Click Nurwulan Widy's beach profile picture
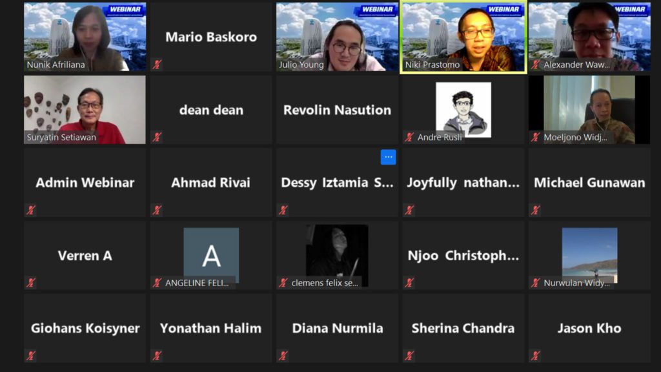 [589, 256]
